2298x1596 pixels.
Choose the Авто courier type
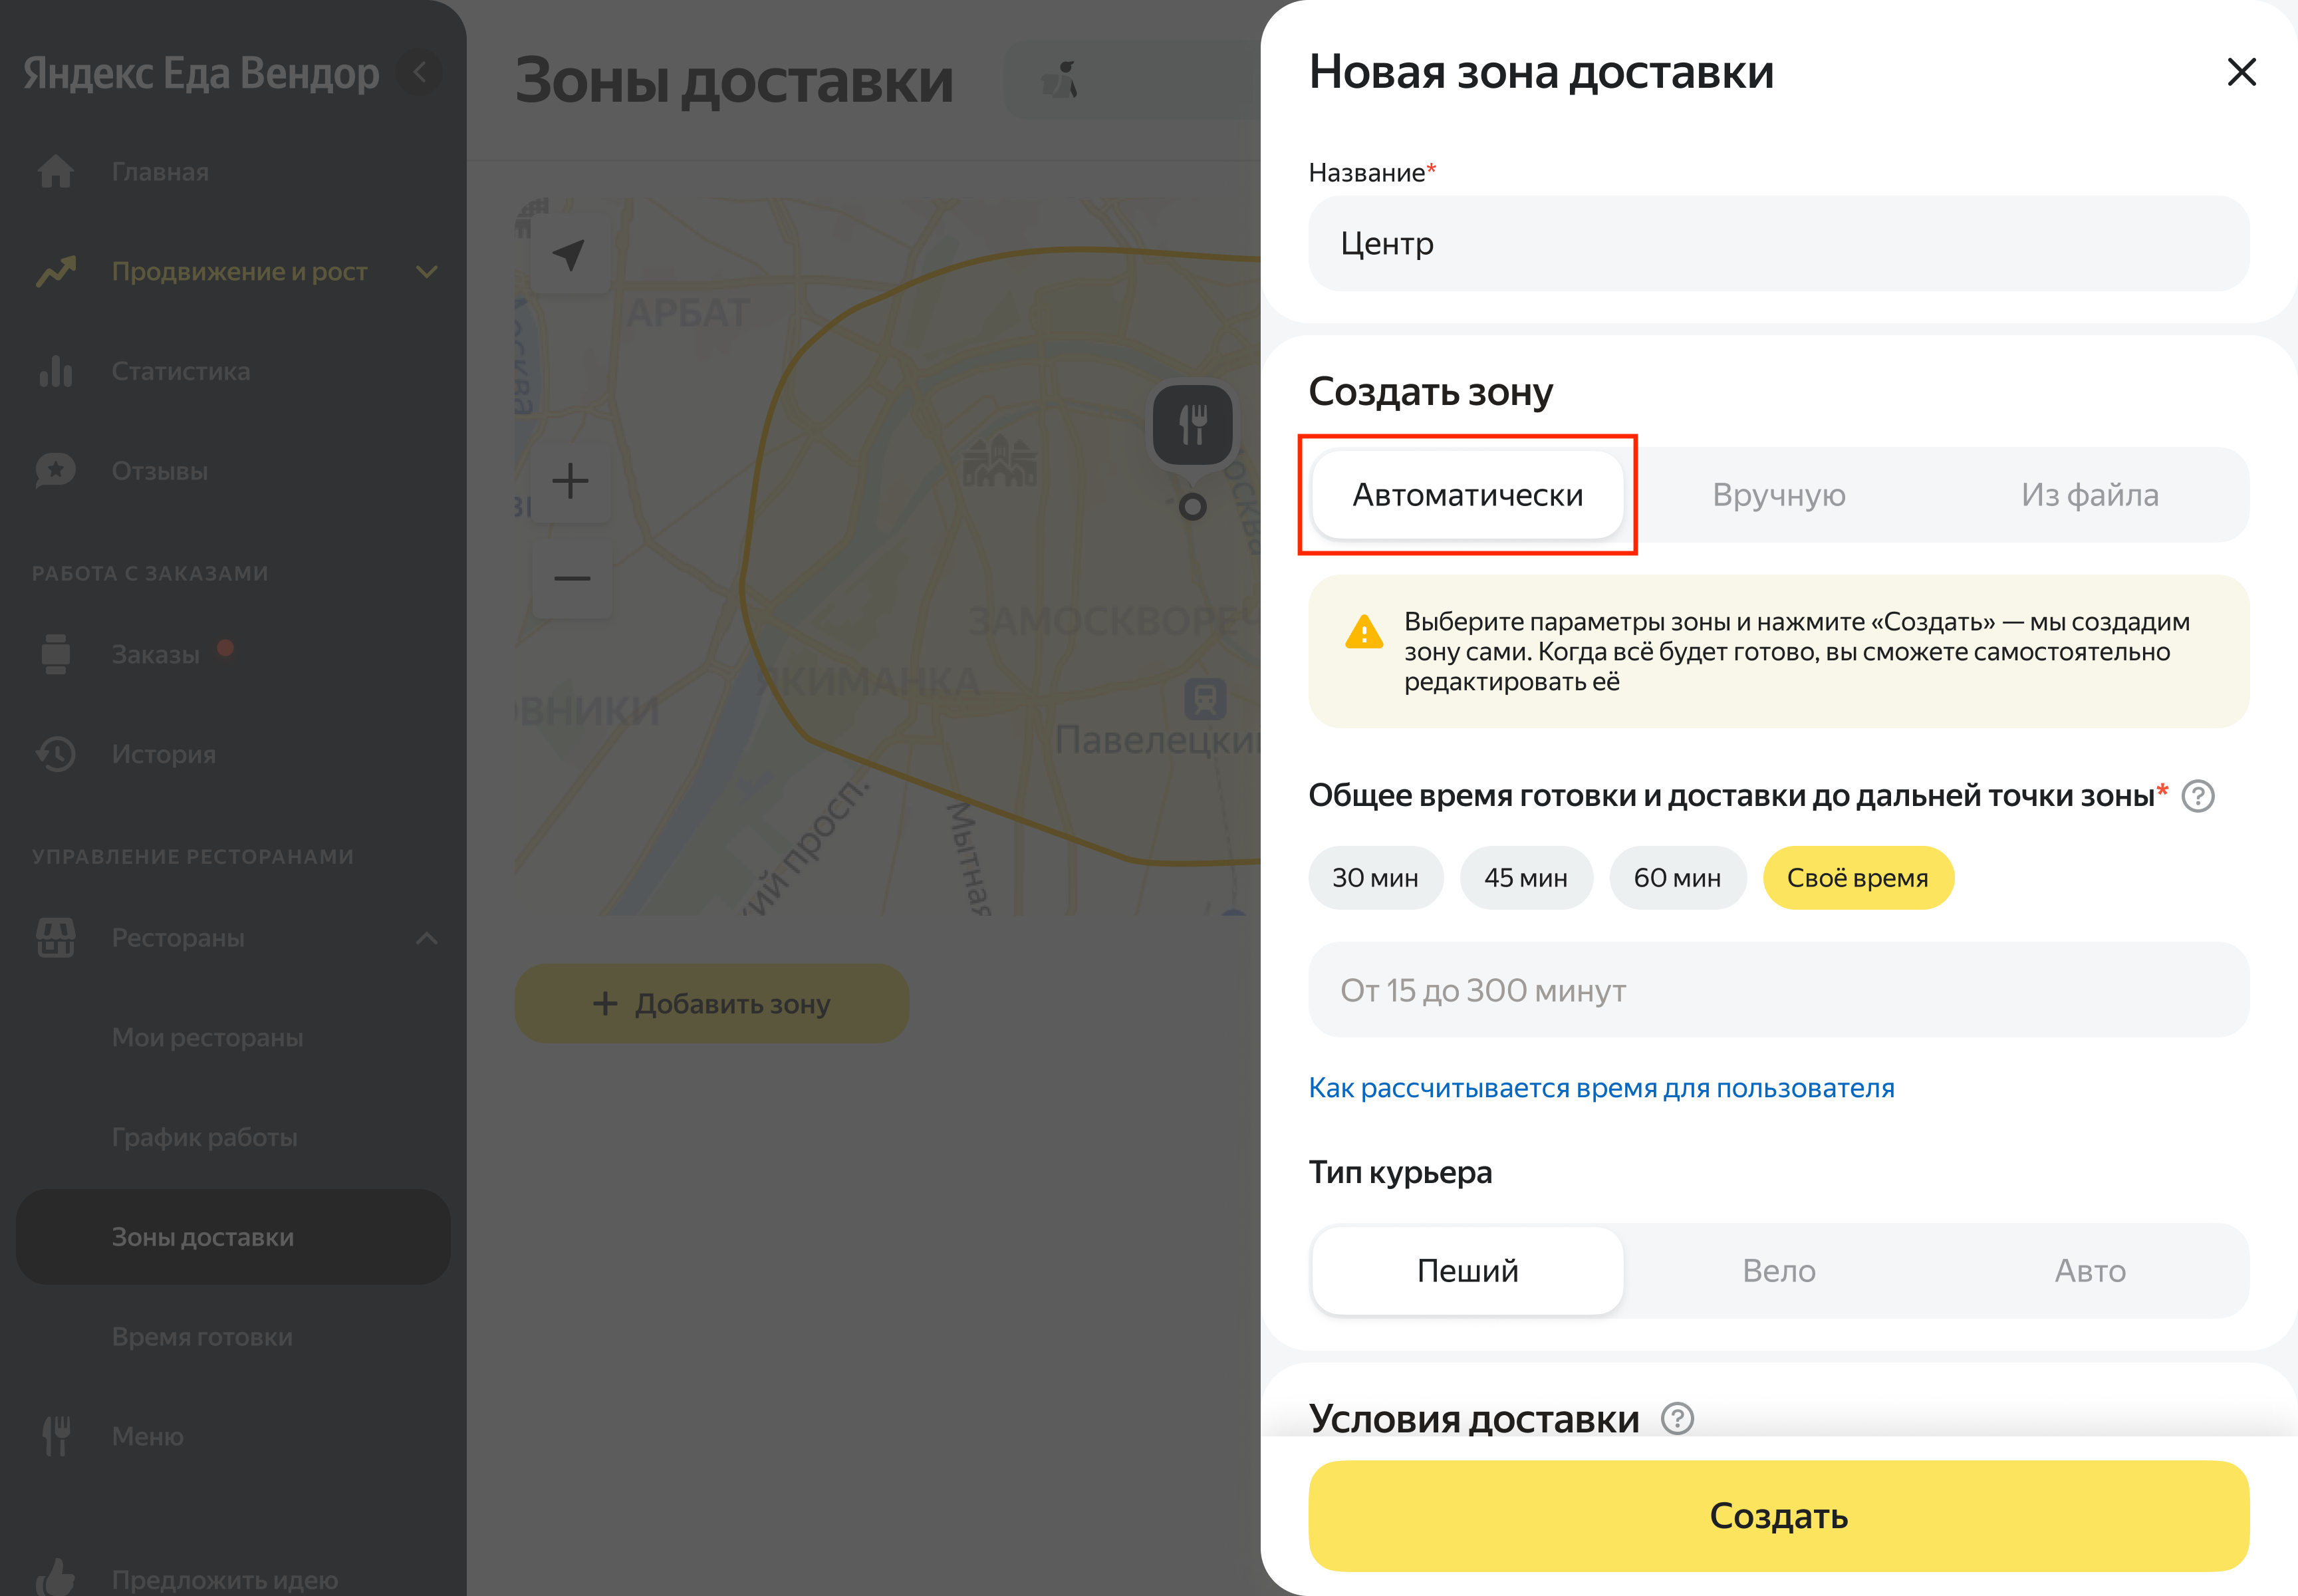click(2089, 1270)
